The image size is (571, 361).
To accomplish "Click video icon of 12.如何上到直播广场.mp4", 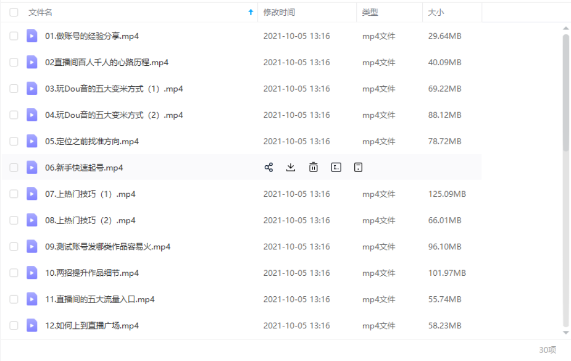I will (32, 325).
